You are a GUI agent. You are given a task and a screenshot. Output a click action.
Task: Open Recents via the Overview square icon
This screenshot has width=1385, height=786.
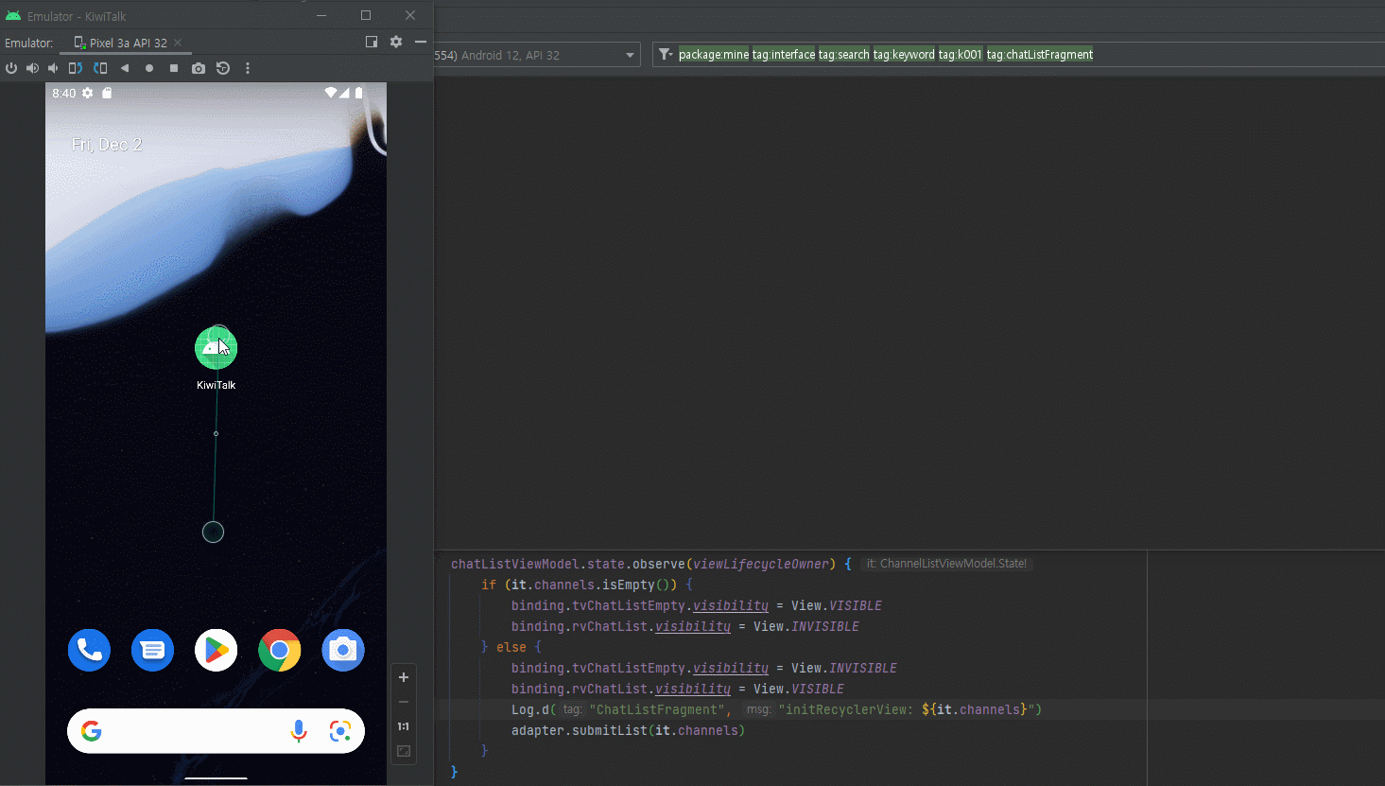173,68
